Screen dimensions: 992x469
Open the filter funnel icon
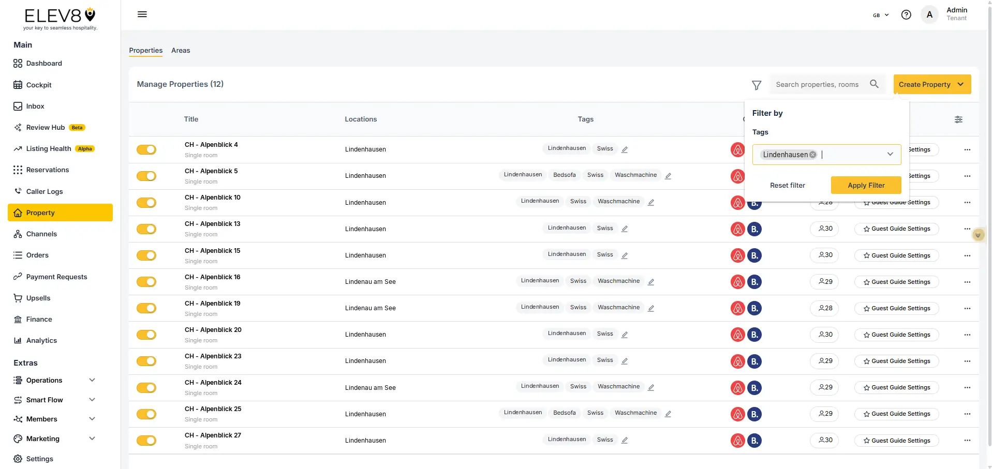click(x=757, y=85)
